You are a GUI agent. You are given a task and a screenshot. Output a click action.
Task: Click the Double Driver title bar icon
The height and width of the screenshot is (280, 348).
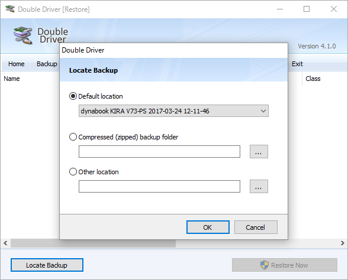click(10, 9)
